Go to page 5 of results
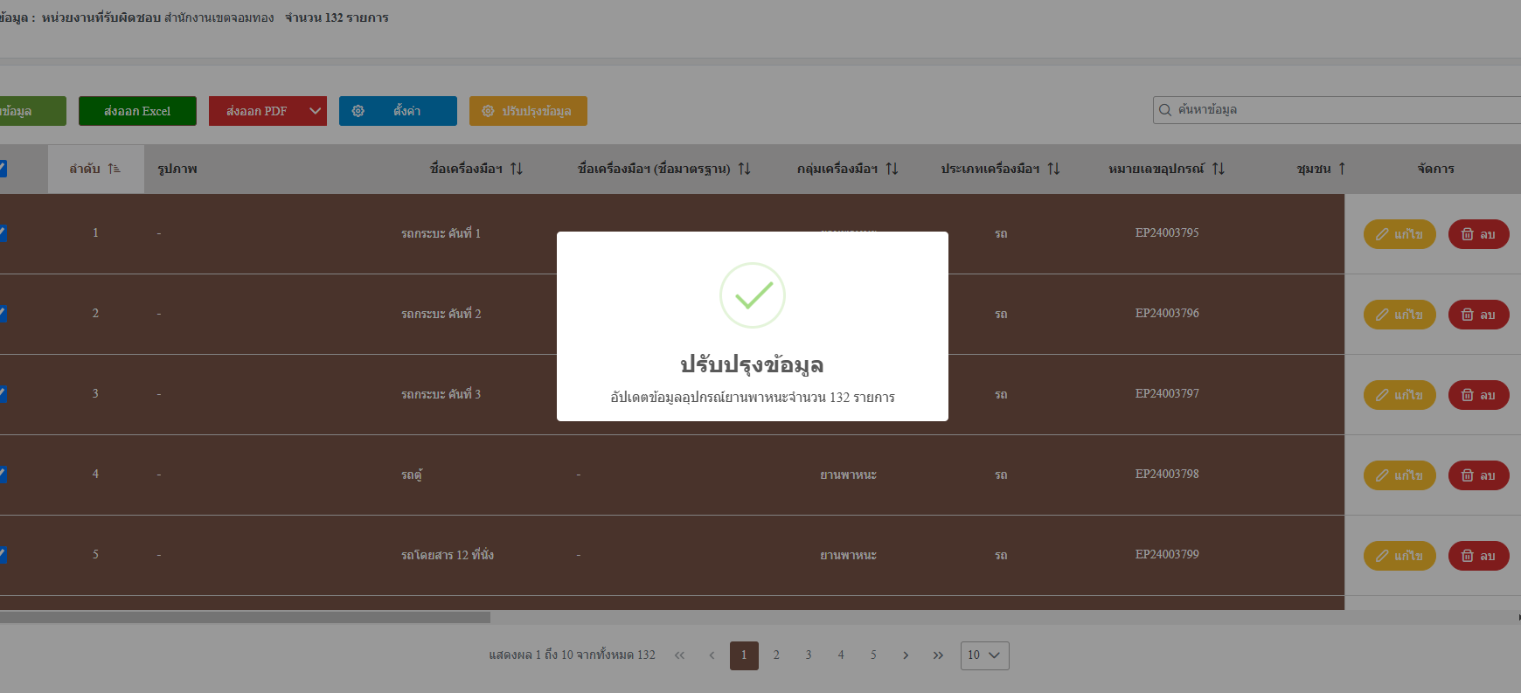Image resolution: width=1521 pixels, height=693 pixels. (x=873, y=655)
